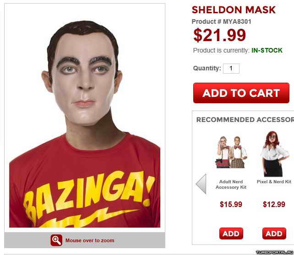Click the Sheldon Mask product title

(x=234, y=10)
